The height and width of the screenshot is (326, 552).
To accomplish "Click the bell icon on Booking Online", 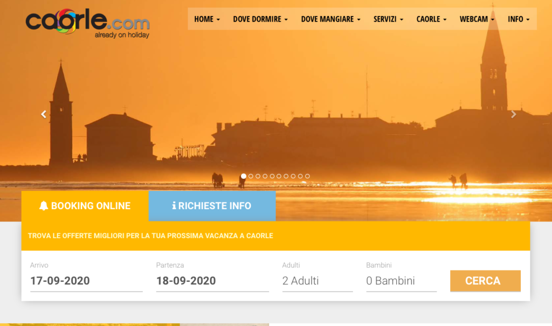I will coord(43,206).
